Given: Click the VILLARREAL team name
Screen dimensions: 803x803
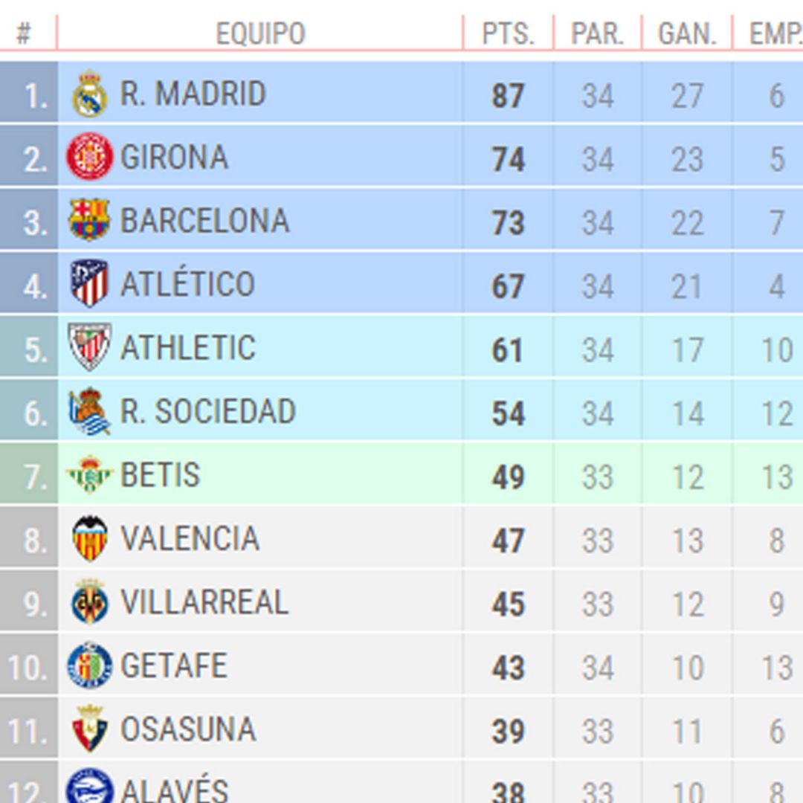Looking at the screenshot, I should coord(204,602).
